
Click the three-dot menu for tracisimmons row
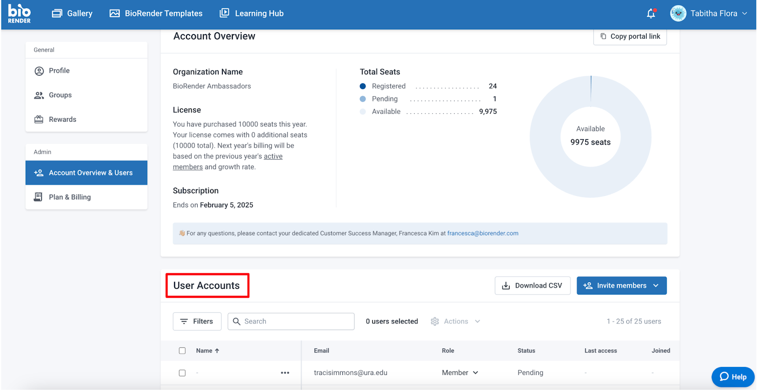click(285, 373)
